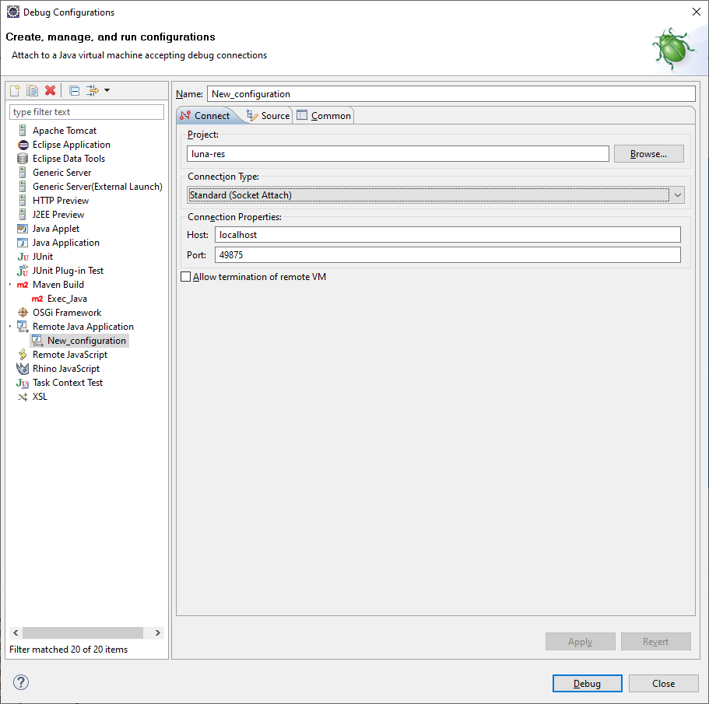Click the Eclipse Application icon
This screenshot has height=704, width=709.
tap(23, 145)
